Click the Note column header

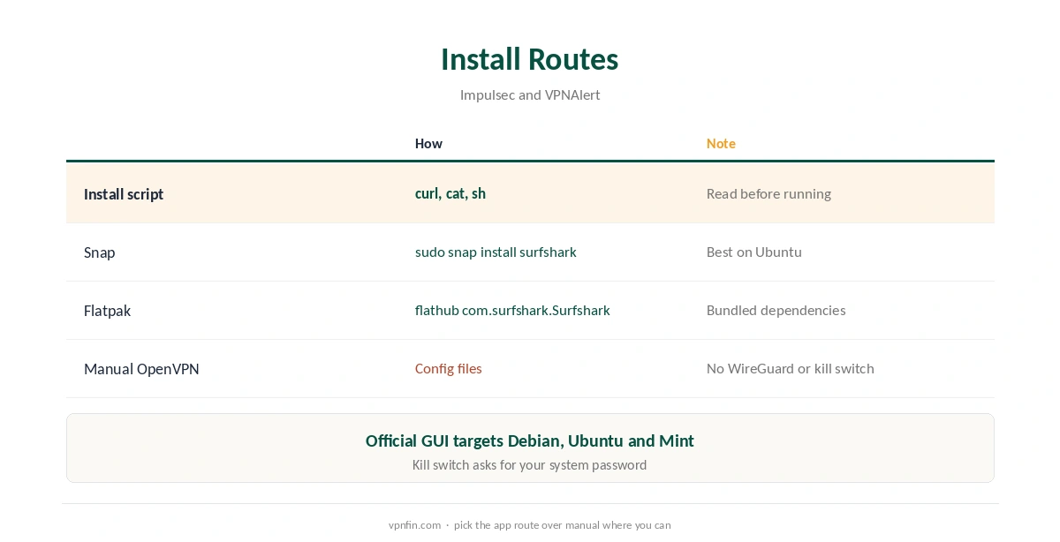pos(721,143)
